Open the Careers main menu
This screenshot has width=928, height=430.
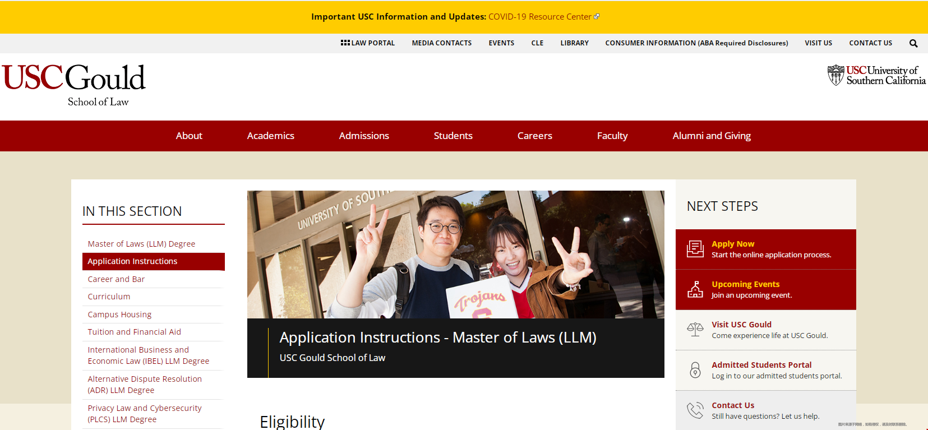pos(535,136)
